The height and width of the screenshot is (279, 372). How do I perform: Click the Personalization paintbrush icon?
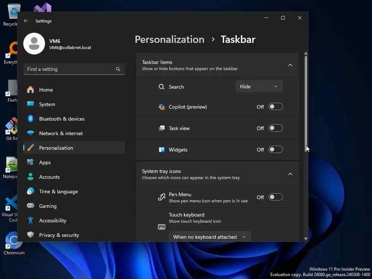point(31,147)
